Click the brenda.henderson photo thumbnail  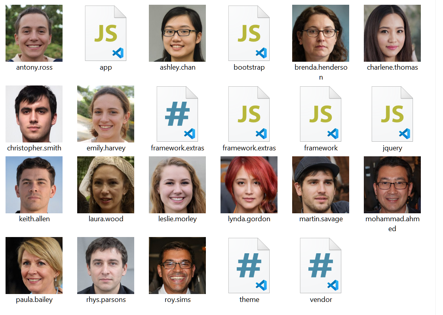(x=321, y=33)
